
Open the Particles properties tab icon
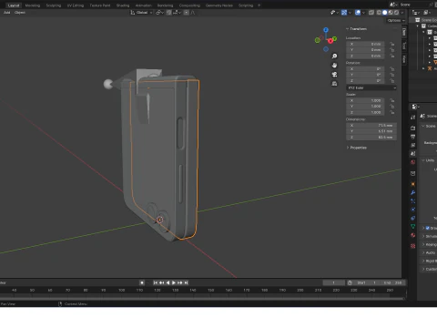412,201
